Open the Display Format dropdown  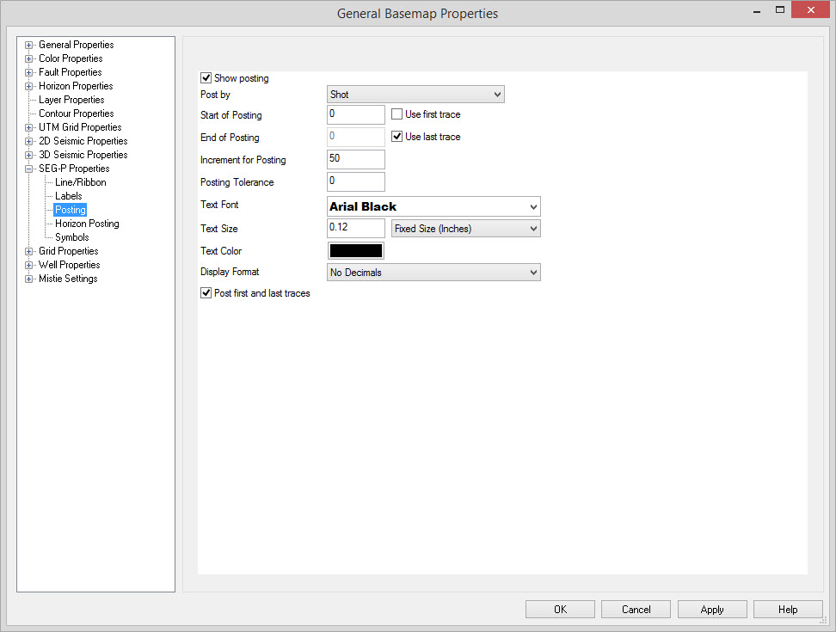(433, 273)
